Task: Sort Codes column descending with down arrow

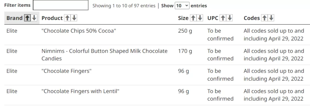Action: pyautogui.click(x=271, y=18)
